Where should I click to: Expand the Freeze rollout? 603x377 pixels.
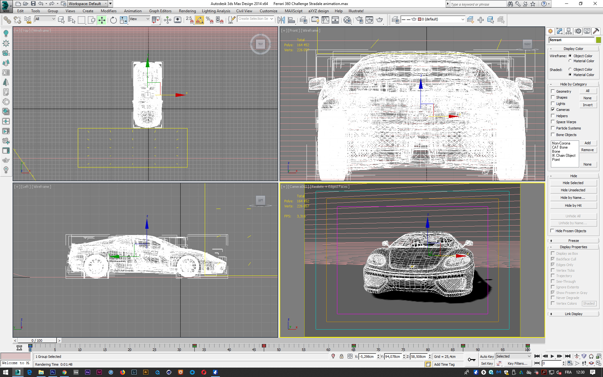click(x=573, y=241)
